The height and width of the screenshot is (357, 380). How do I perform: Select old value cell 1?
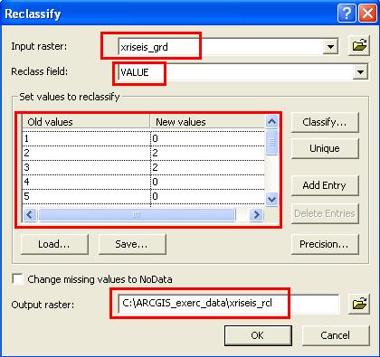pos(87,138)
